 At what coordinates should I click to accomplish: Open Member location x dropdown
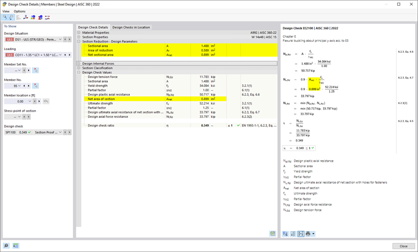30,101
